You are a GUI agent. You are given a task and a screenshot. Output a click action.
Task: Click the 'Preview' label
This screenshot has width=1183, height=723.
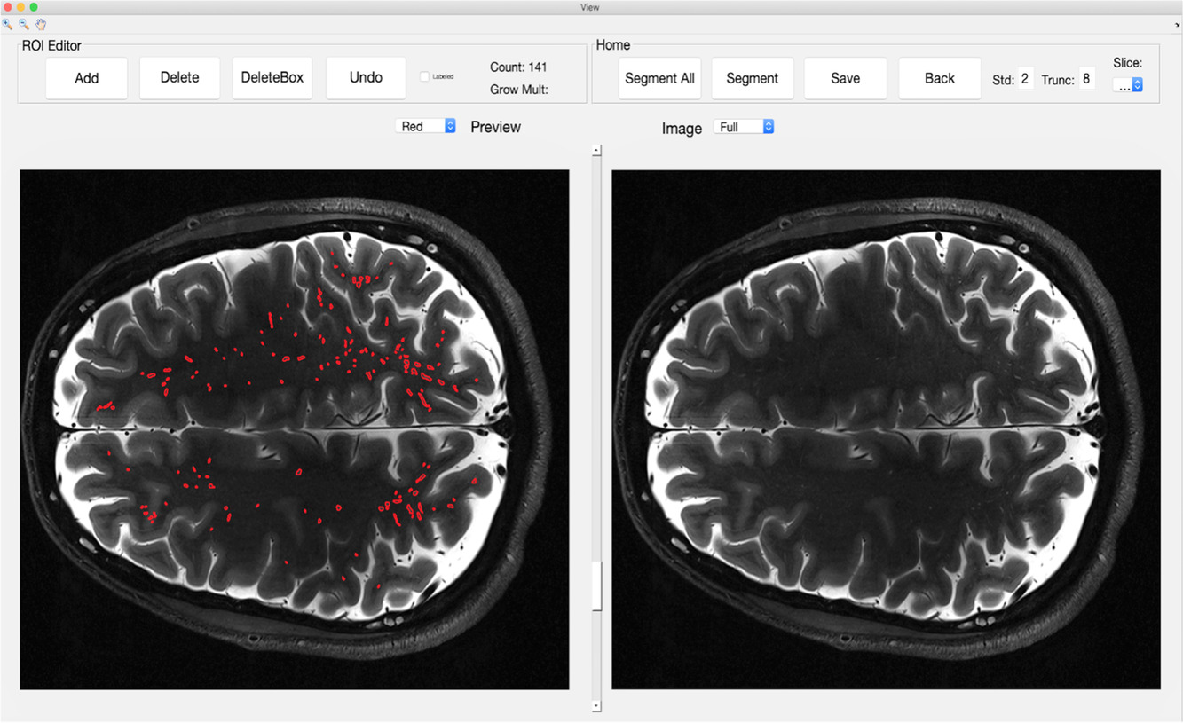(x=496, y=127)
